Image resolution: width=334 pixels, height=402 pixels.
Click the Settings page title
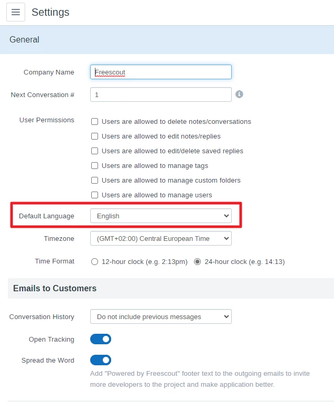(x=50, y=12)
